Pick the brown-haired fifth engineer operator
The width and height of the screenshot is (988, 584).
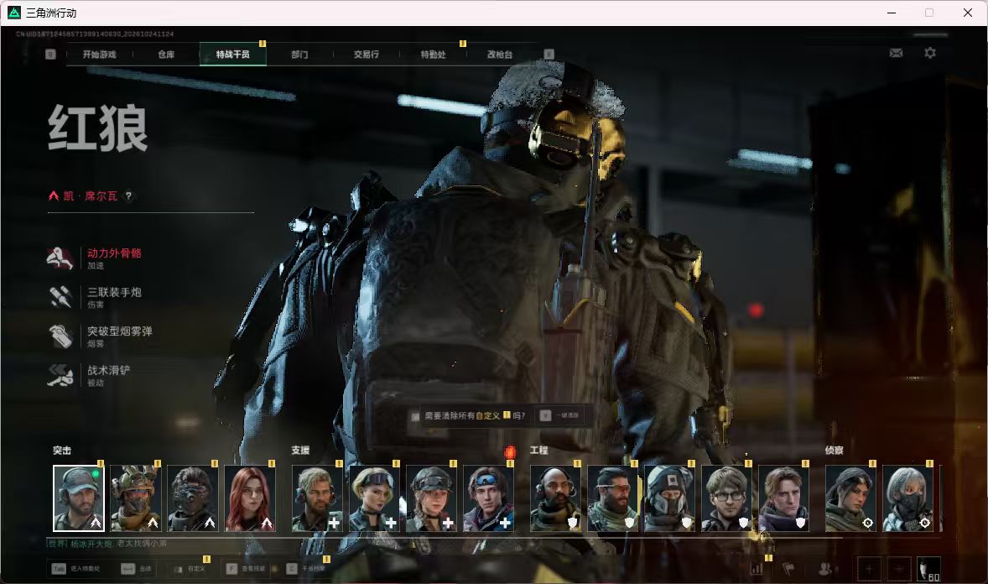(784, 498)
